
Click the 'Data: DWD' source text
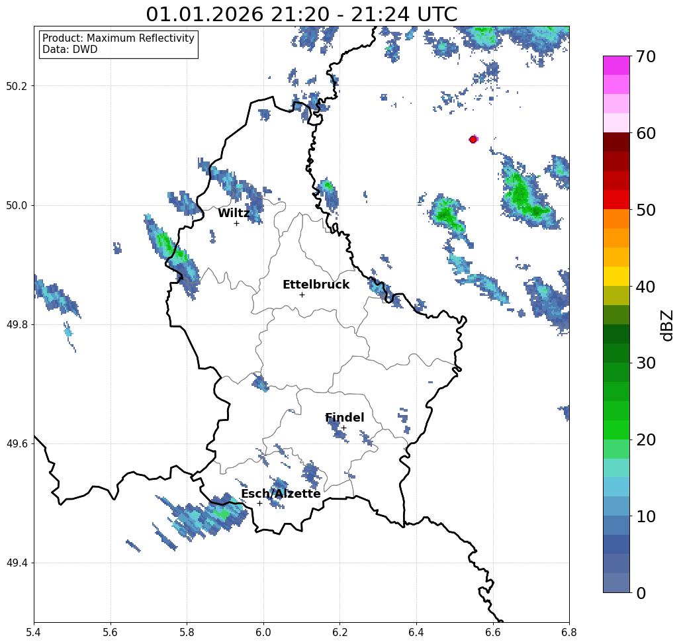click(x=70, y=50)
